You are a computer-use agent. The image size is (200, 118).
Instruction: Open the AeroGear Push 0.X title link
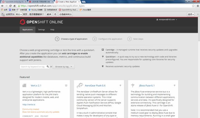pyautogui.click(x=95, y=85)
